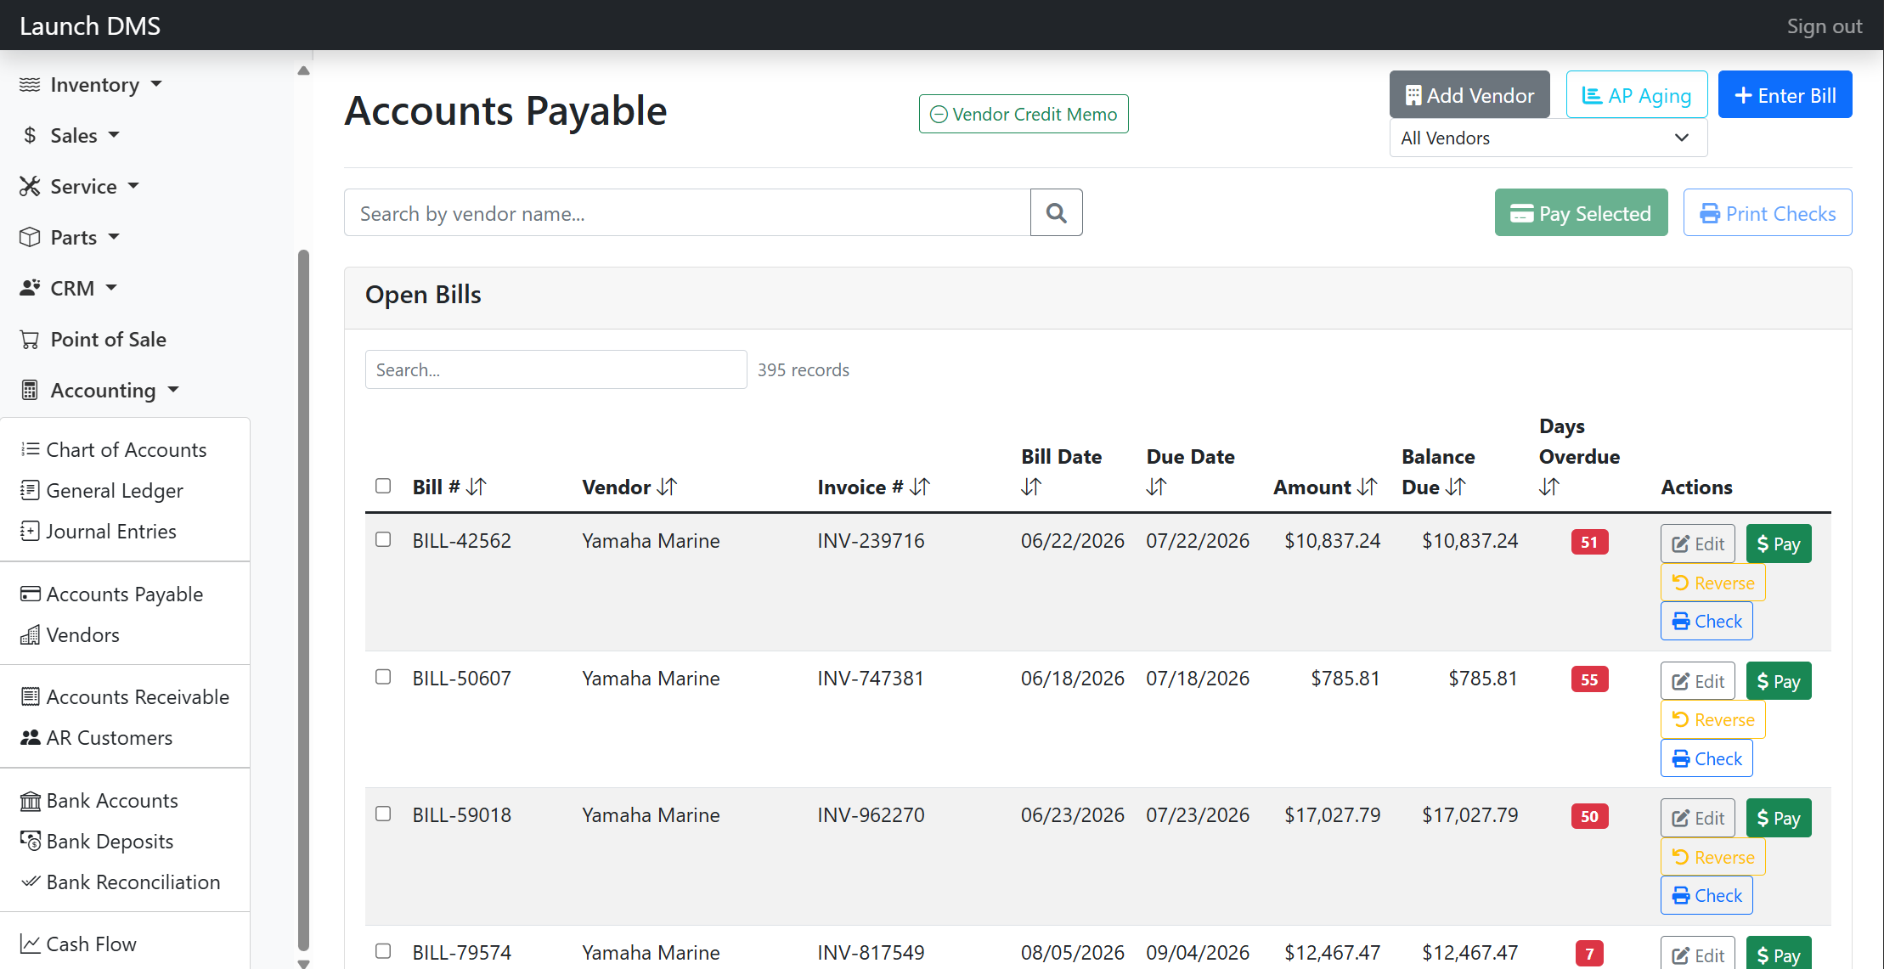Collapse the Accounting menu
This screenshot has width=1884, height=969.
pos(99,391)
